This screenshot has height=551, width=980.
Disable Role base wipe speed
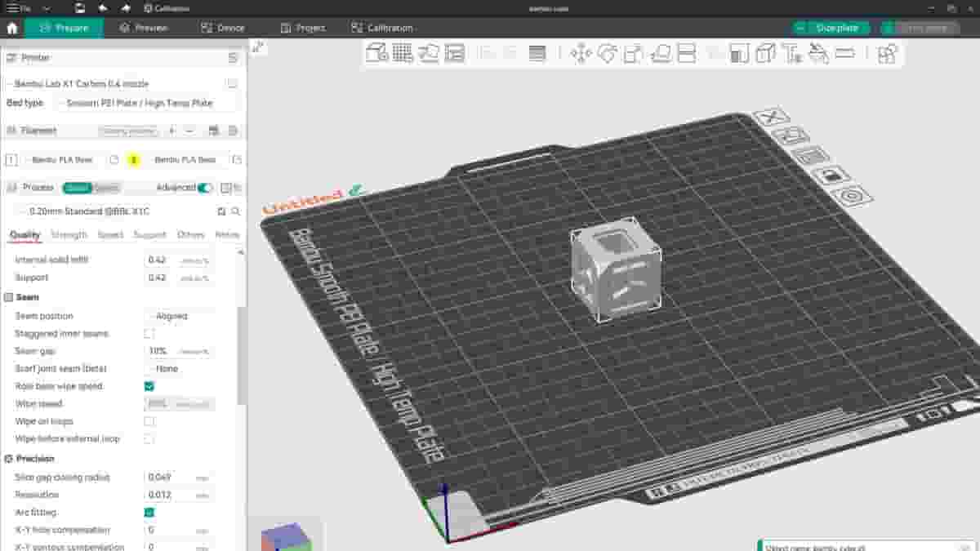149,385
